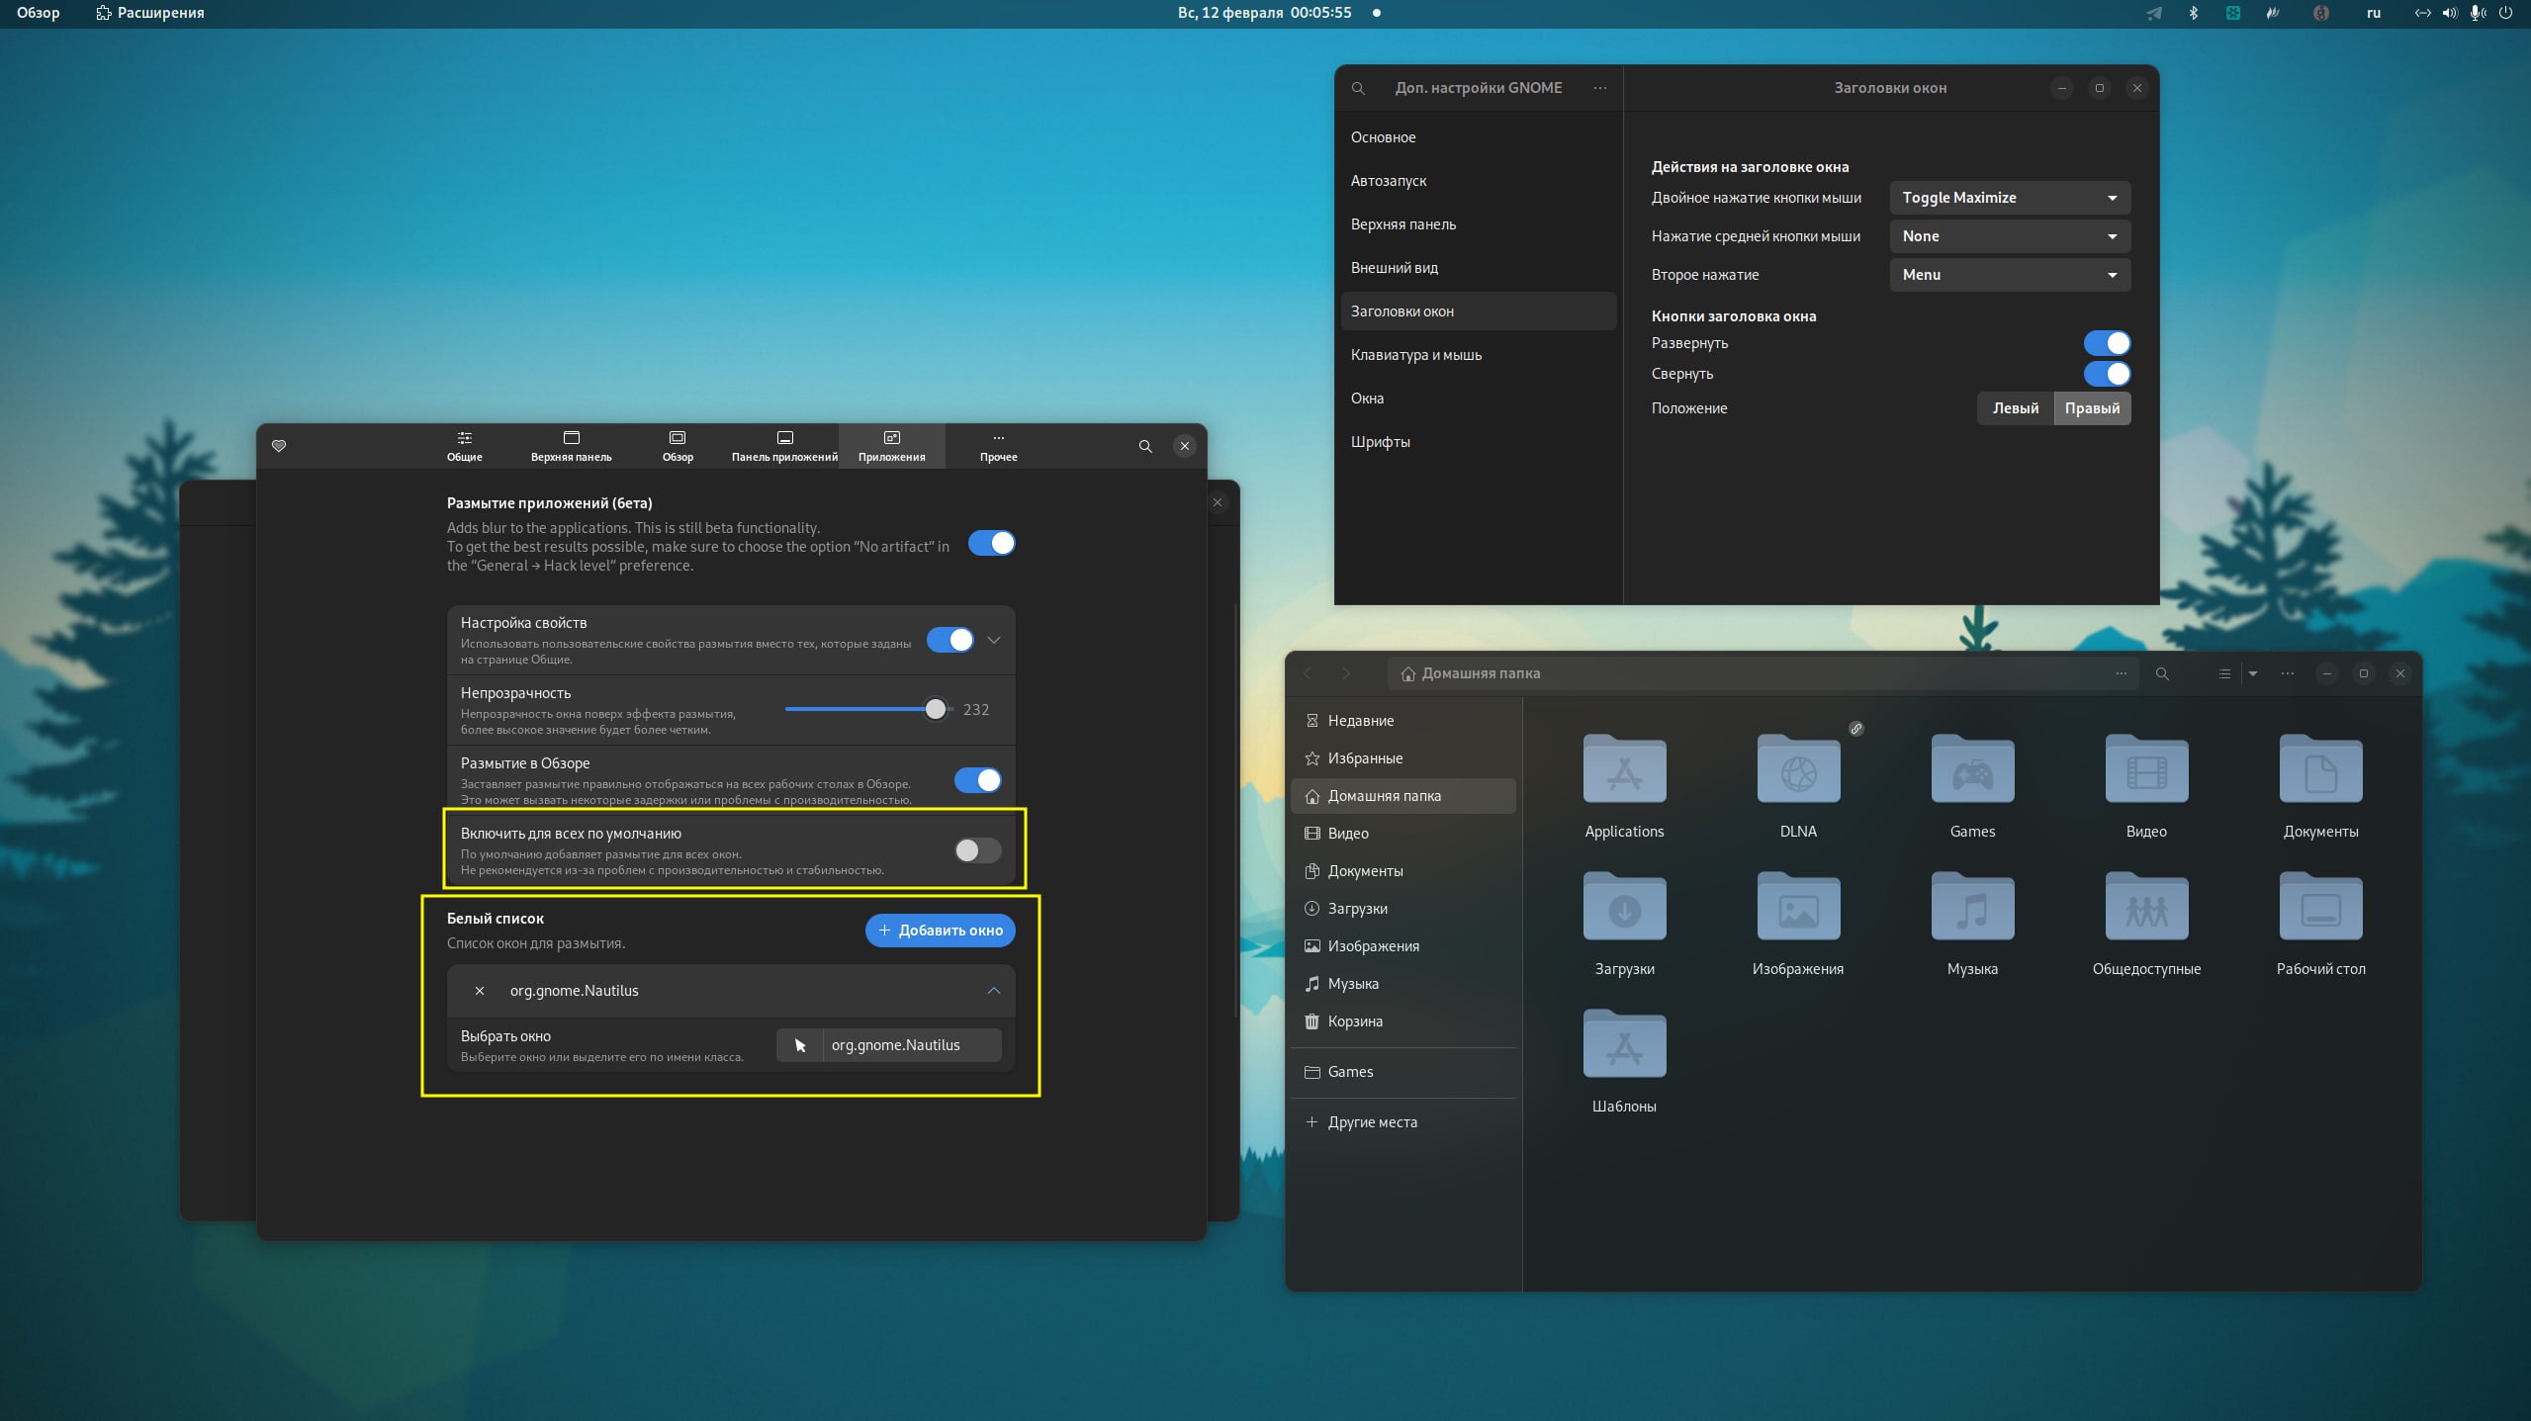Open the DLNA folder
Viewport: 2531px width, 1421px height.
(1798, 771)
